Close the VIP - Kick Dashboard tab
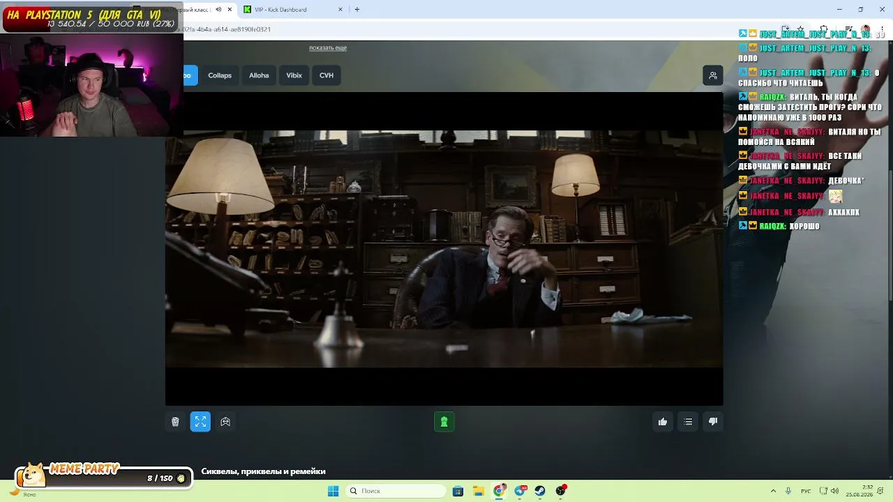The width and height of the screenshot is (893, 502). 340,10
